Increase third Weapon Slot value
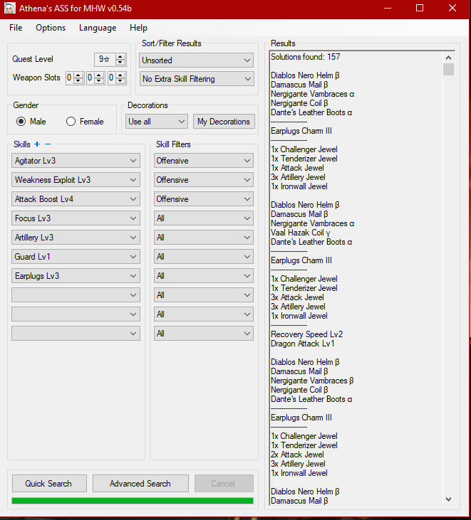Image resolution: width=471 pixels, height=520 pixels. tap(120, 75)
